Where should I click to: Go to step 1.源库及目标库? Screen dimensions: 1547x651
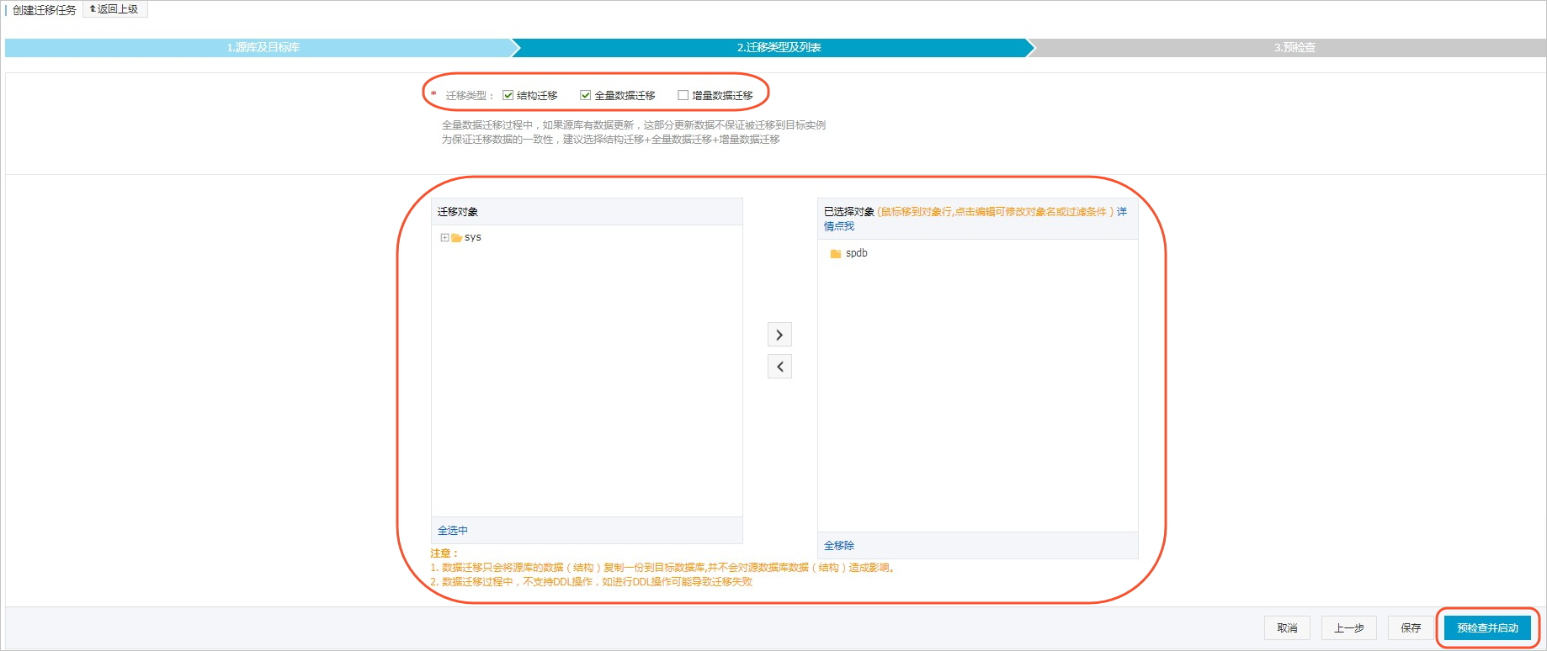click(x=263, y=48)
